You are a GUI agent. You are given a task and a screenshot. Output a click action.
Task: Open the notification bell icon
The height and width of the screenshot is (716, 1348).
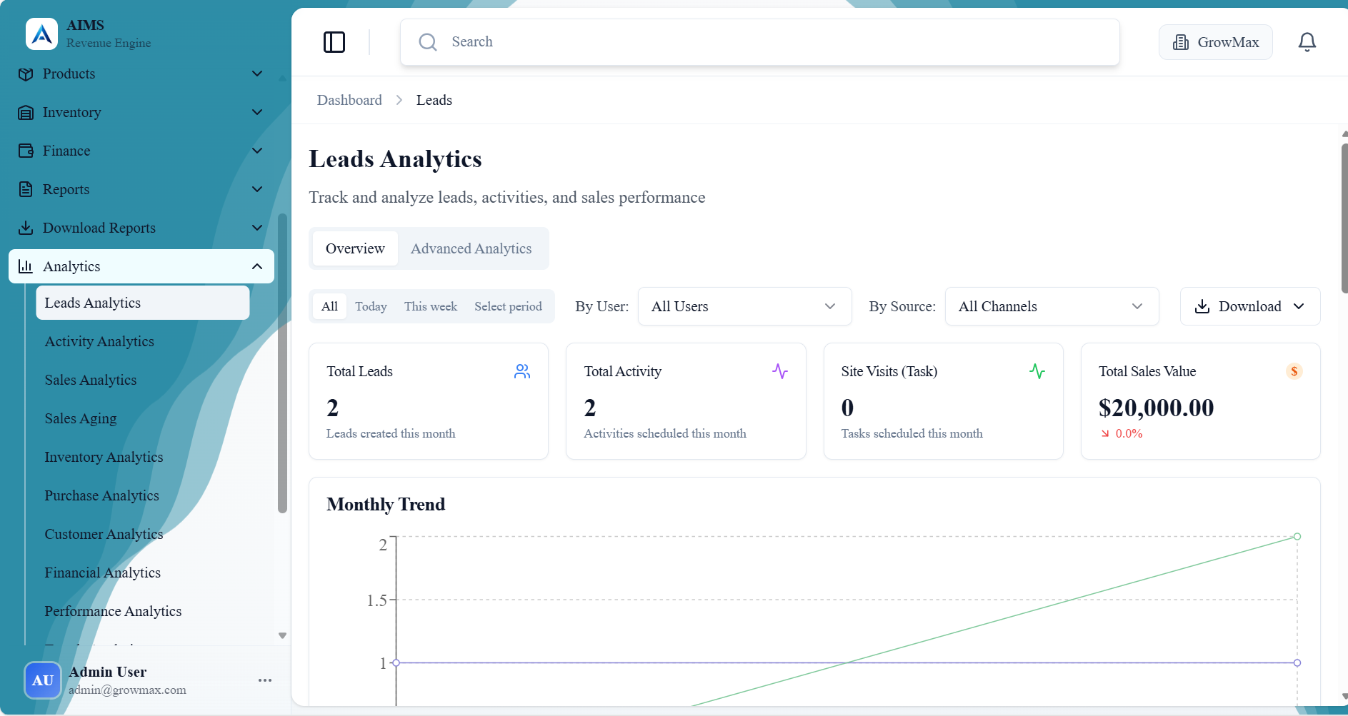pyautogui.click(x=1307, y=41)
